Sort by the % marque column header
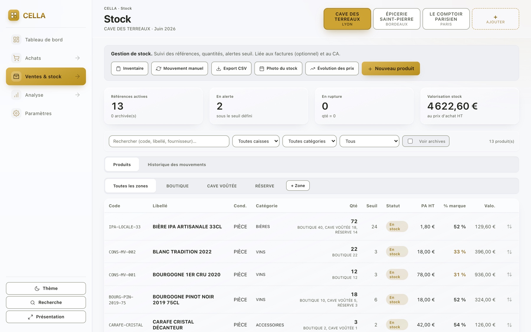531x332 pixels. click(455, 206)
